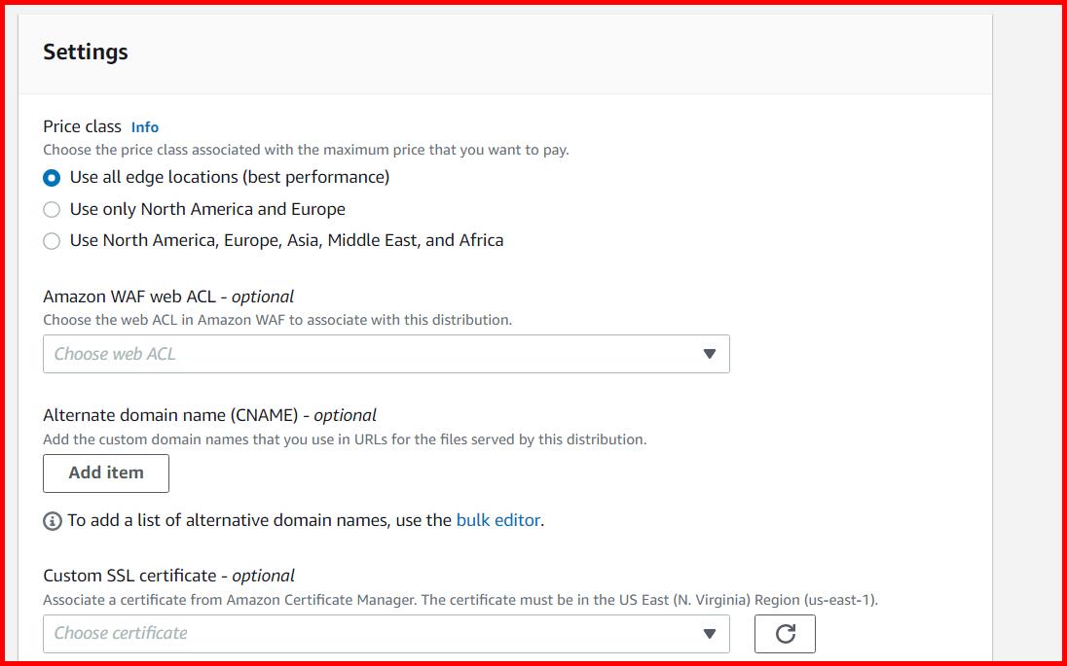Screen dimensions: 1067x666
Task: Open the bulk editor link
Action: coord(498,520)
